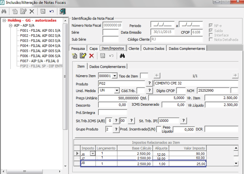244x174 pixels.
Task: Open Grupo Produto lookup question mark button
Action: [x=116, y=129]
